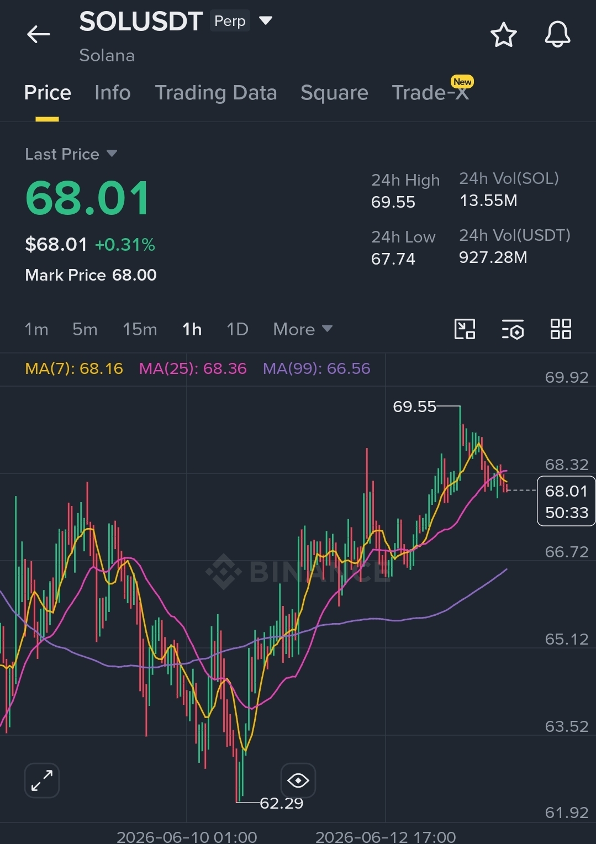This screenshot has width=596, height=844.
Task: Tap the 24h Low value 67.74
Action: click(393, 259)
